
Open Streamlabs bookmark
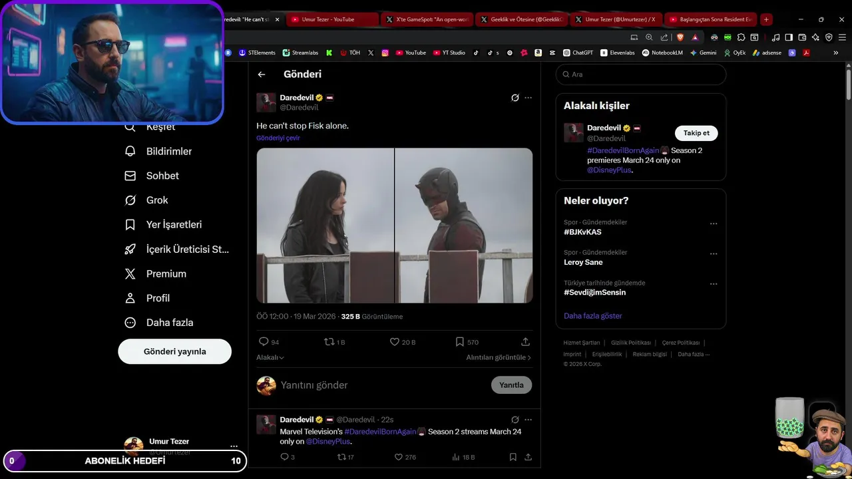300,53
